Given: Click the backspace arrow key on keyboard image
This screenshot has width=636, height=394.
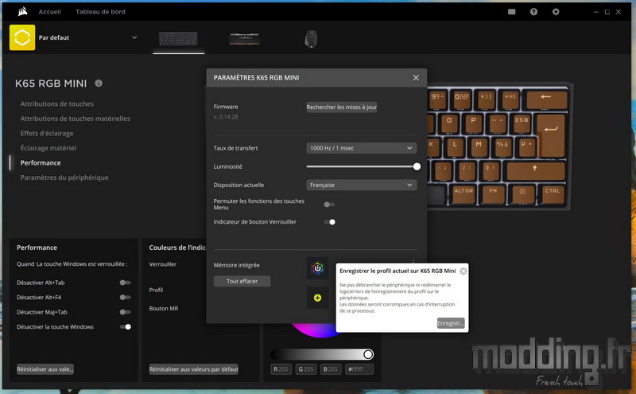Looking at the screenshot, I should (x=546, y=99).
